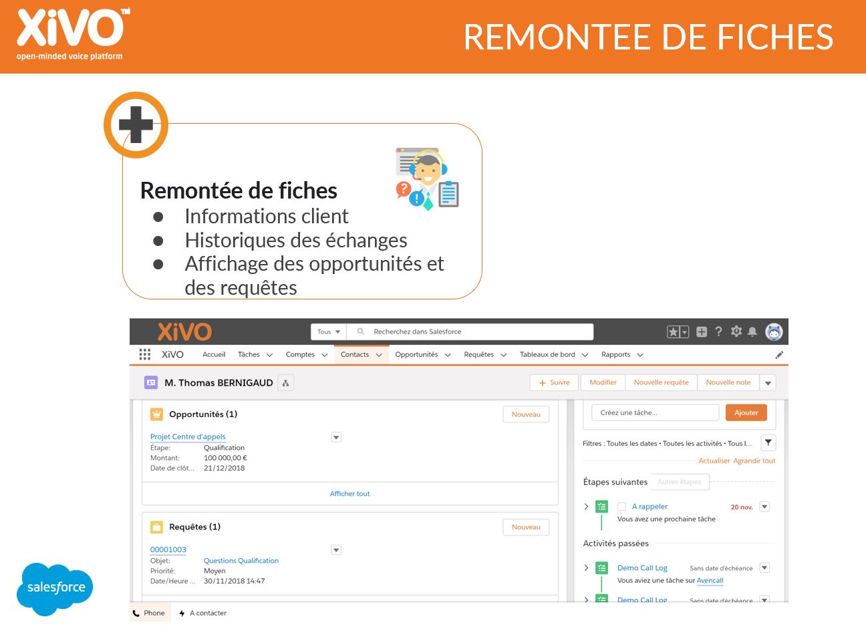866x627 pixels.
Task: Click the favorites star icon
Action: point(673,332)
